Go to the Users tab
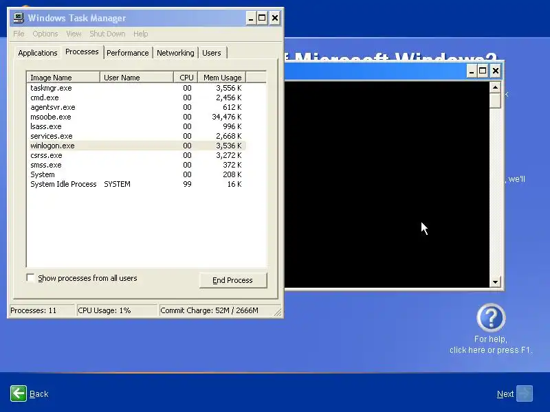 coord(212,53)
